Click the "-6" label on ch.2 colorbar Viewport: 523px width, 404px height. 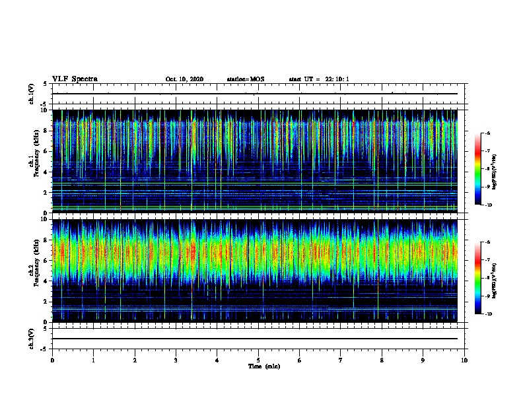[487, 242]
